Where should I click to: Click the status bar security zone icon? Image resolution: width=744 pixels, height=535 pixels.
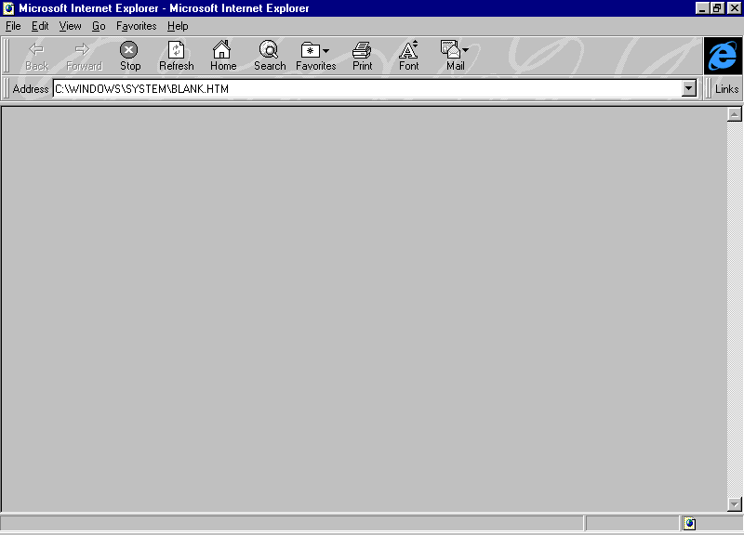coord(689,524)
